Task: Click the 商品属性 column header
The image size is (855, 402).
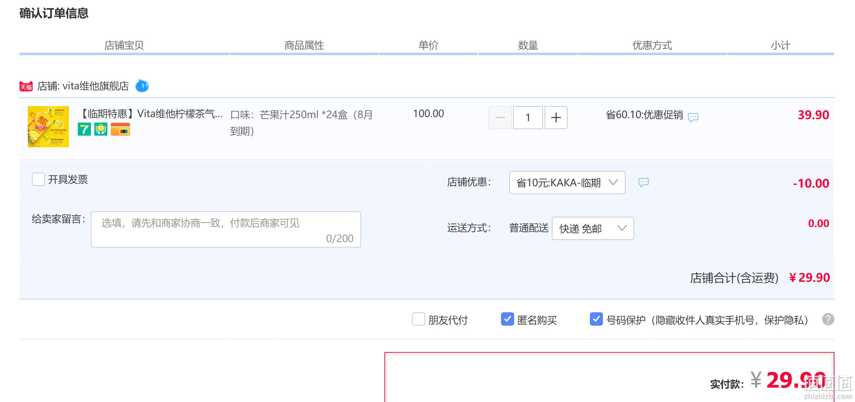Action: click(304, 45)
